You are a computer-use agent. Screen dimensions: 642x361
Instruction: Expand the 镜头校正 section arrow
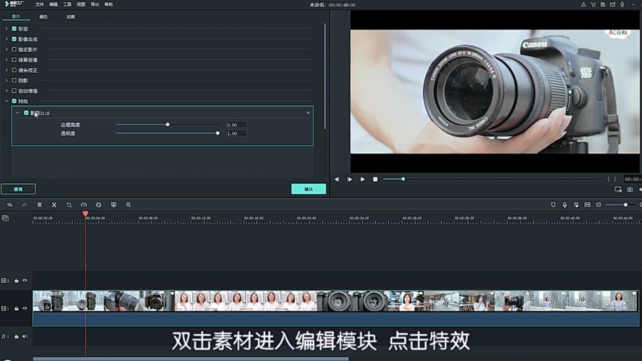[7, 70]
